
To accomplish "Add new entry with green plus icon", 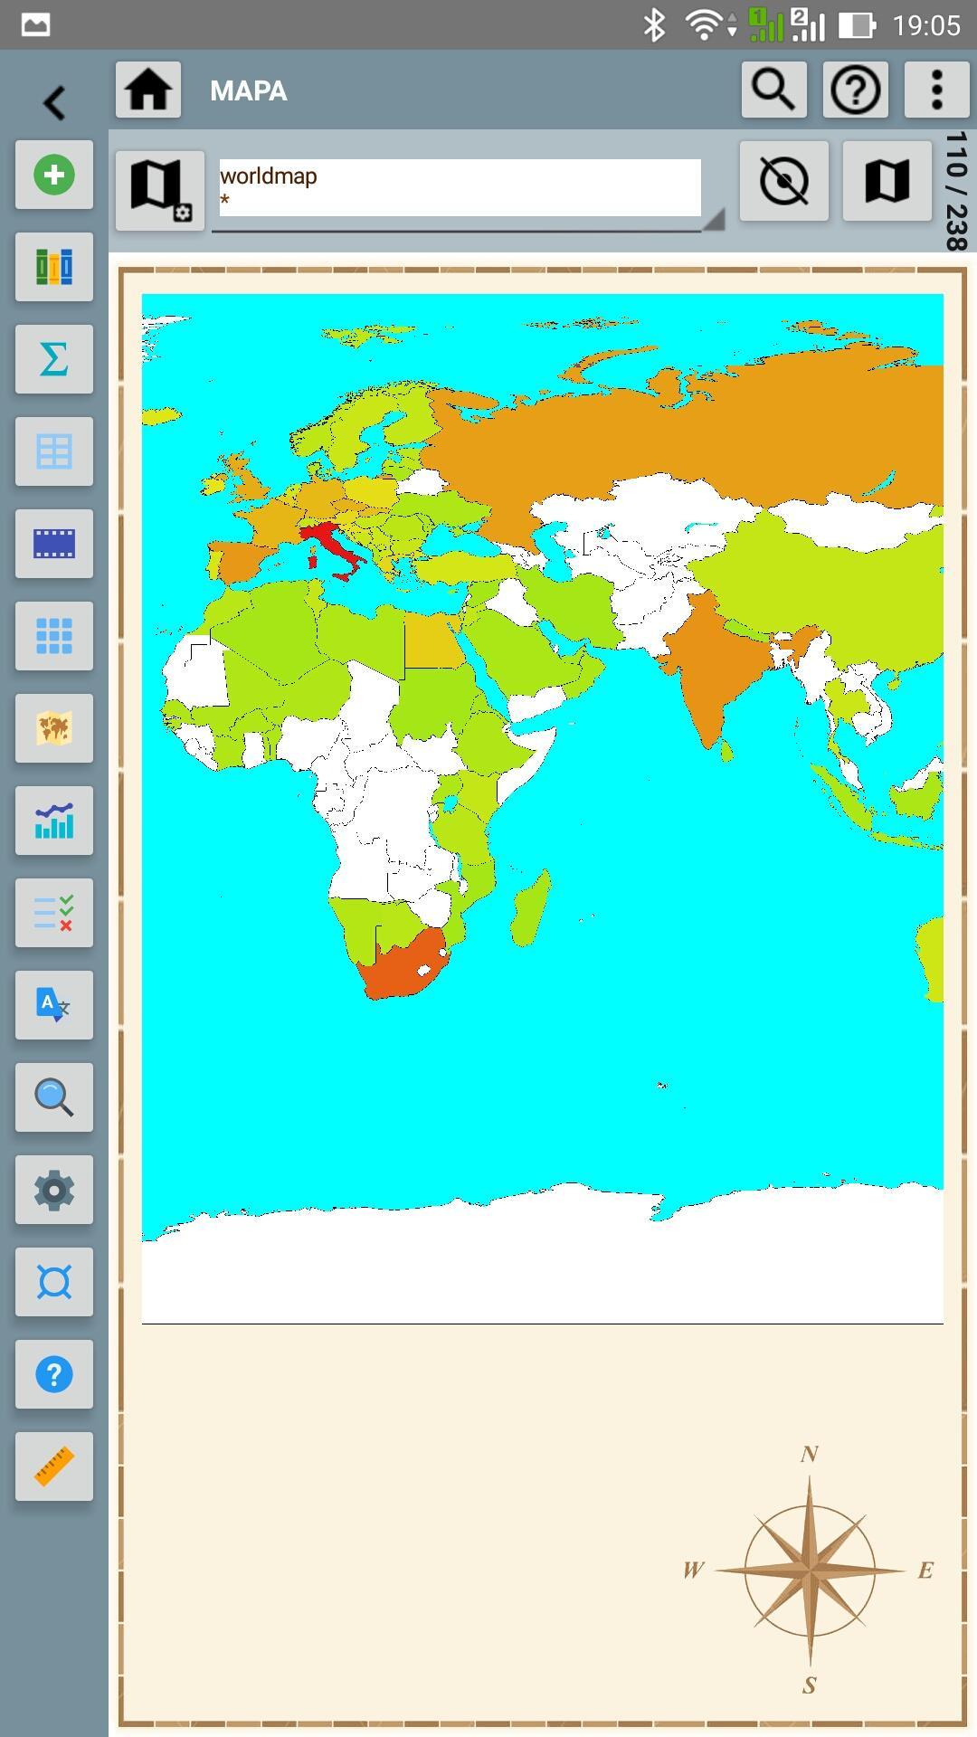I will click(54, 175).
